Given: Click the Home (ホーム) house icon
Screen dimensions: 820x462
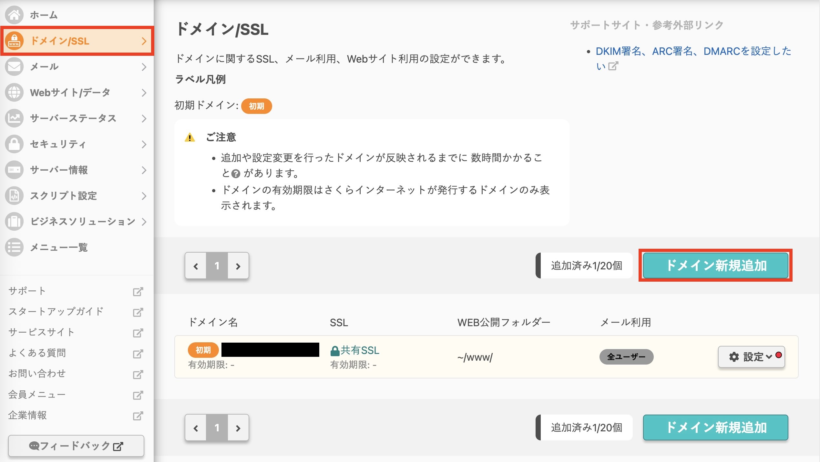Looking at the screenshot, I should click(14, 15).
